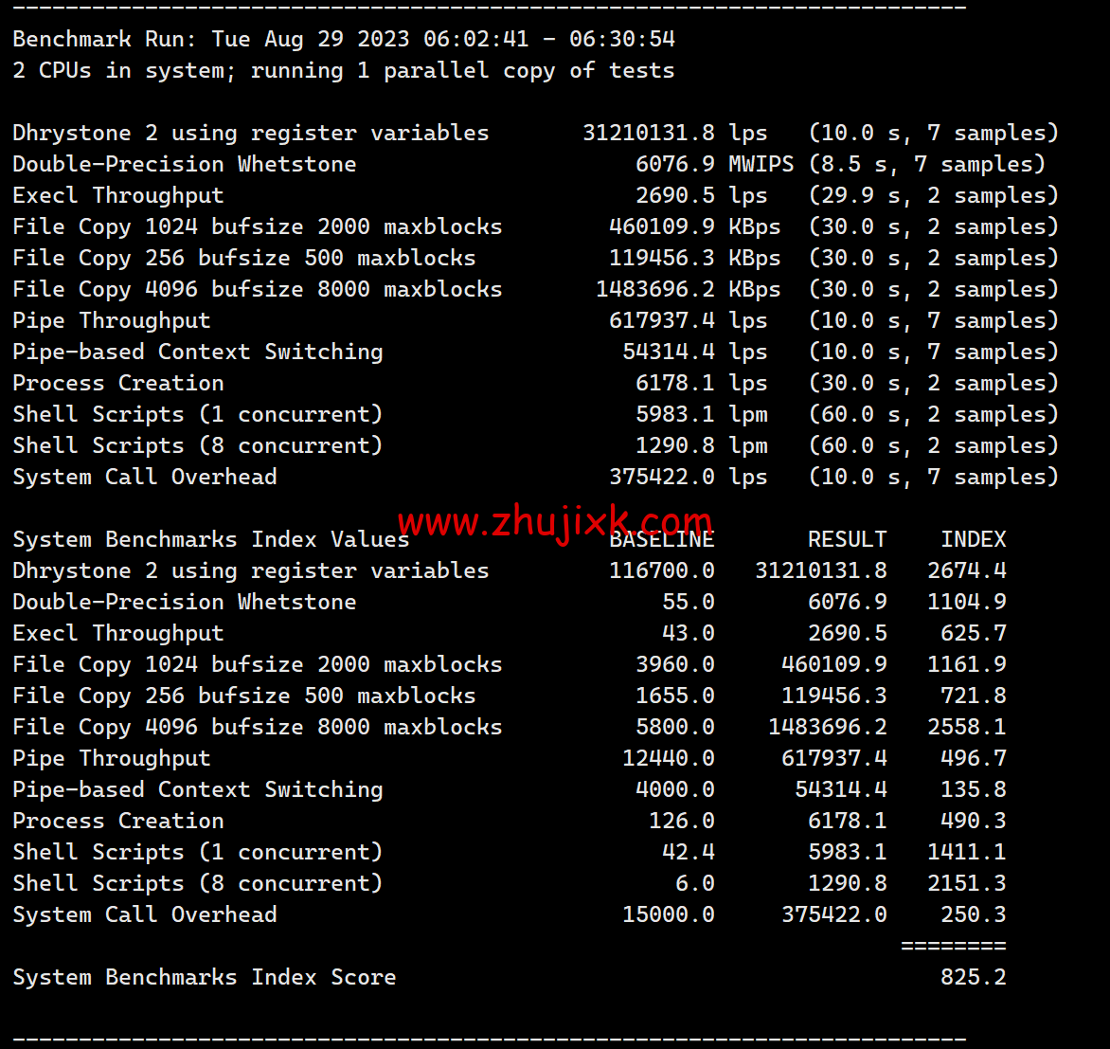Screen dimensions: 1110x1049
Task: Click the Pipe-based Context Switching line
Action: pos(197,352)
